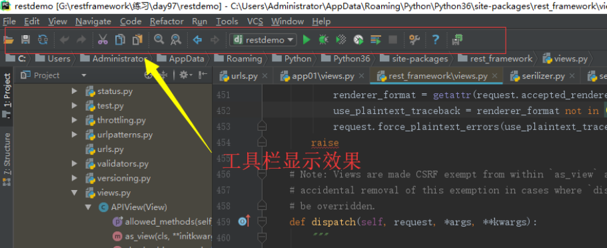
Task: Click the Find magnifier icon
Action: 159,39
